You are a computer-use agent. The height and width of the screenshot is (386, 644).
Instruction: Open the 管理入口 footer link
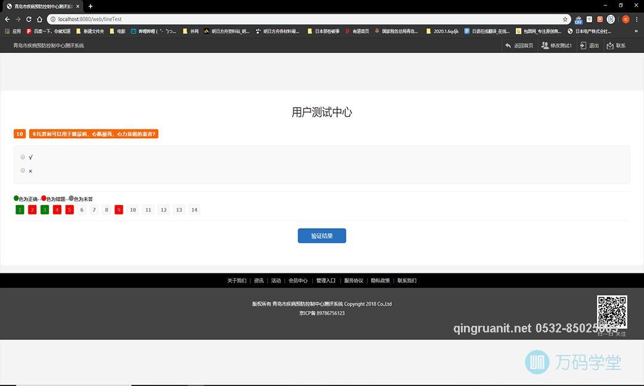326,280
